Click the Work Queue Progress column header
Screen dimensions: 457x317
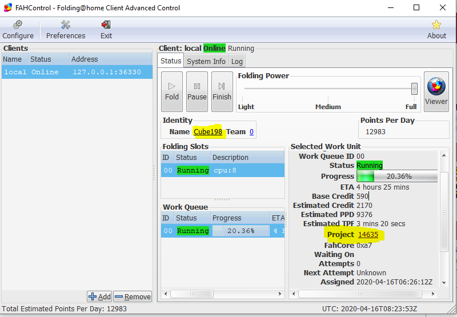point(240,218)
